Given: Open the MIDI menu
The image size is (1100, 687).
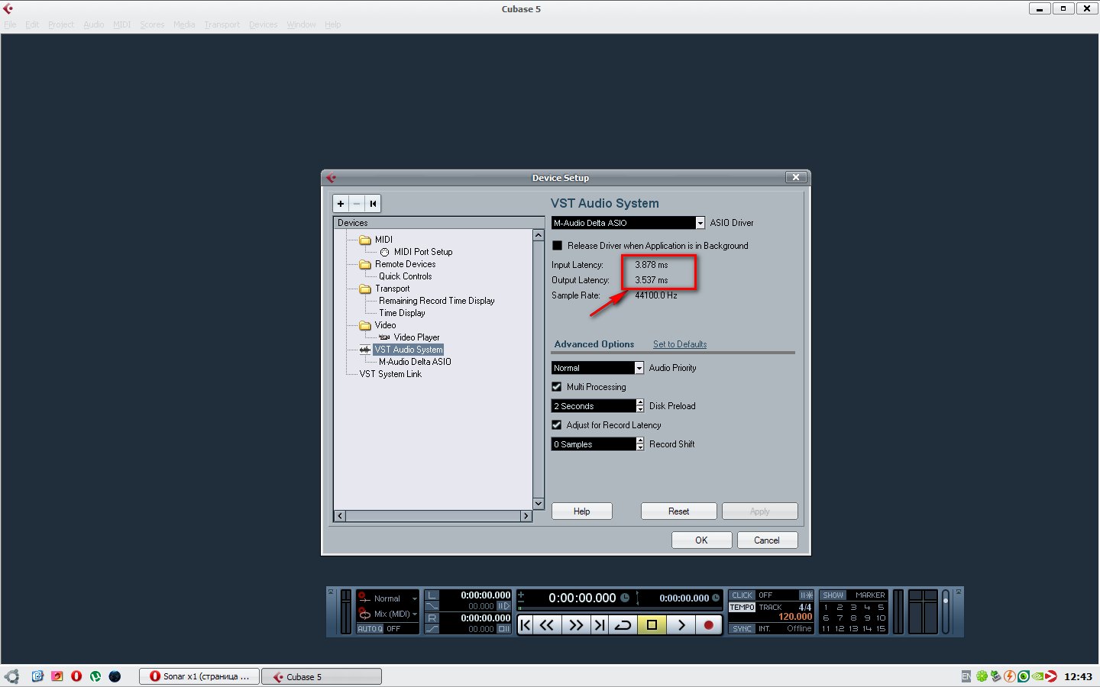Looking at the screenshot, I should (x=121, y=24).
